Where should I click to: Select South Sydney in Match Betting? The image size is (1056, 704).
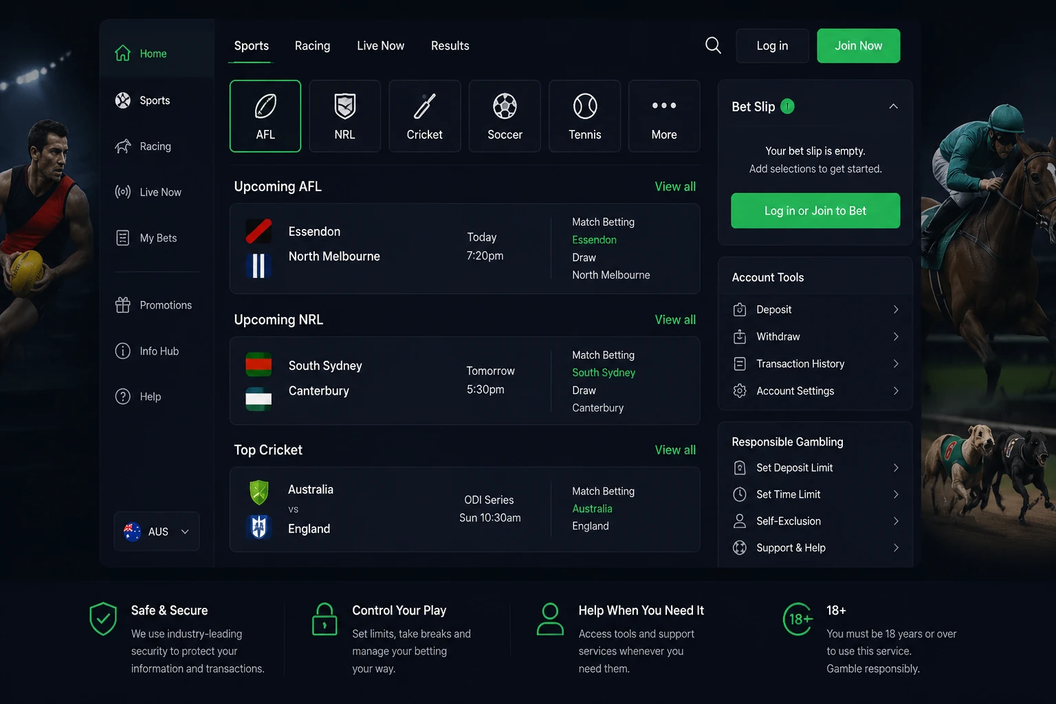[x=604, y=373]
